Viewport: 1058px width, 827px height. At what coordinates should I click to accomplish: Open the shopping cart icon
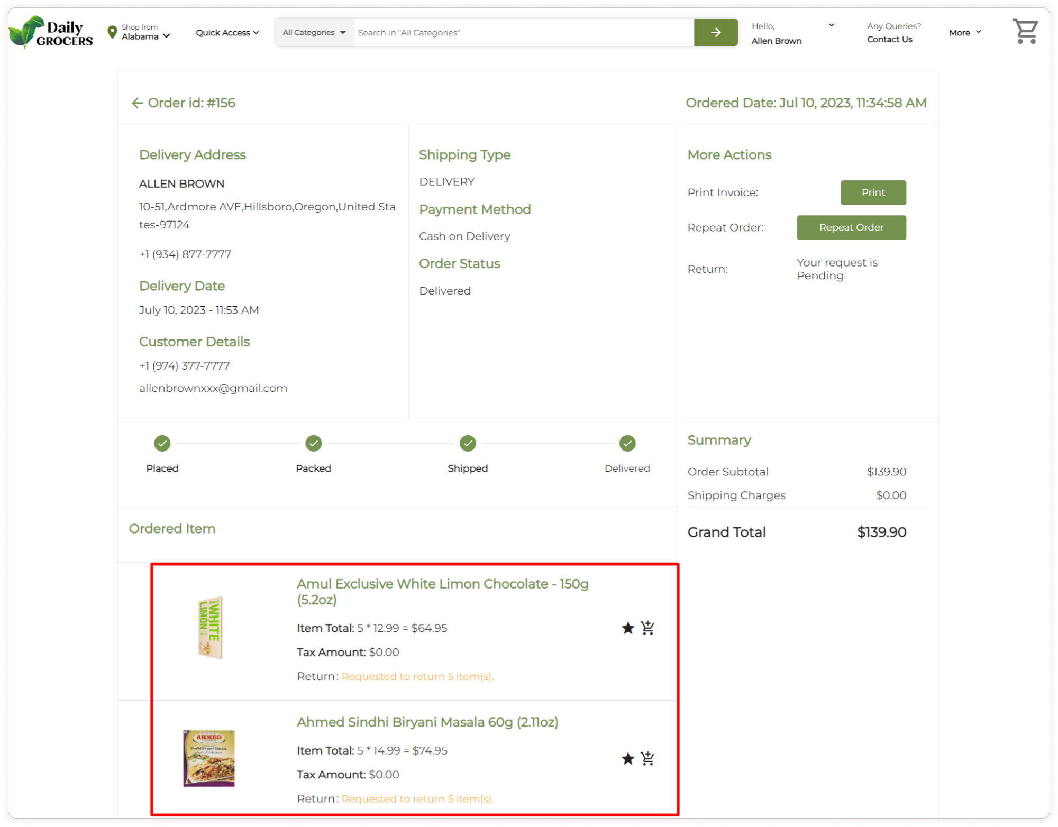pyautogui.click(x=1025, y=31)
